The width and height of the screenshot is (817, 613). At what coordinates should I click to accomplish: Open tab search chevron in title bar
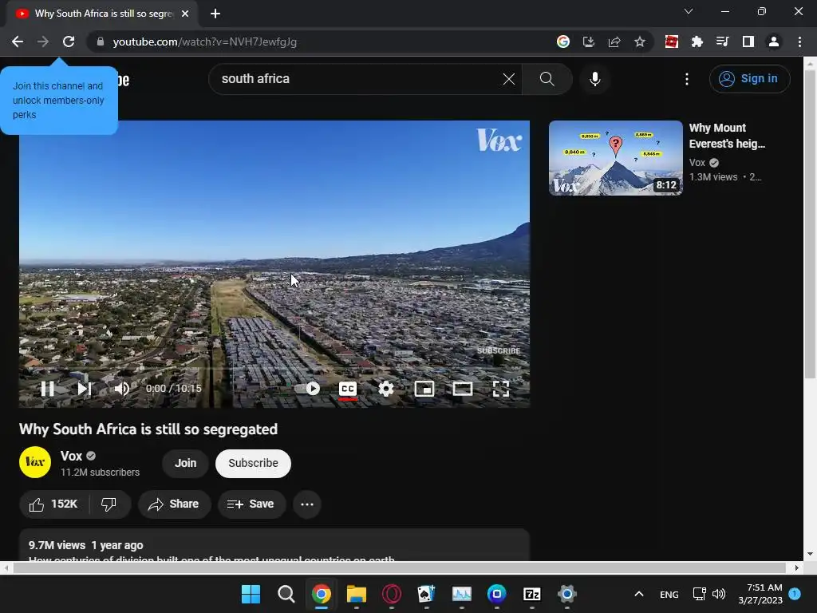[x=689, y=11]
